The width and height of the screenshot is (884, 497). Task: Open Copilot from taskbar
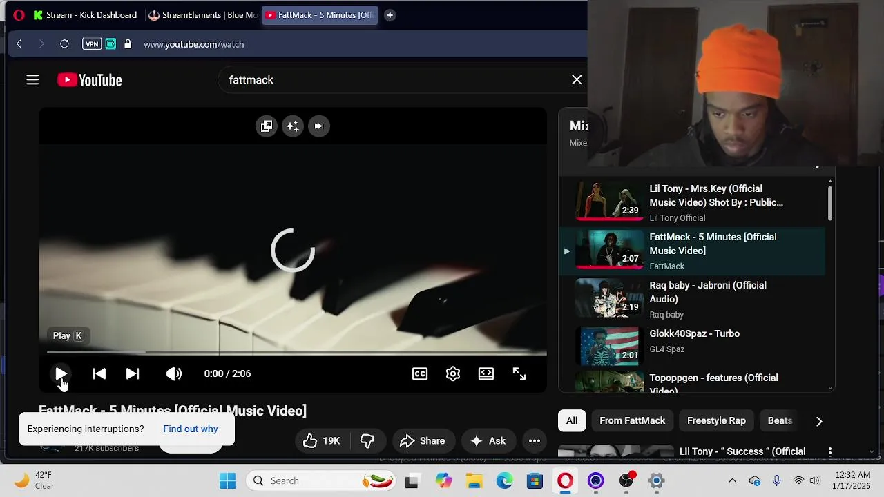[x=443, y=480]
